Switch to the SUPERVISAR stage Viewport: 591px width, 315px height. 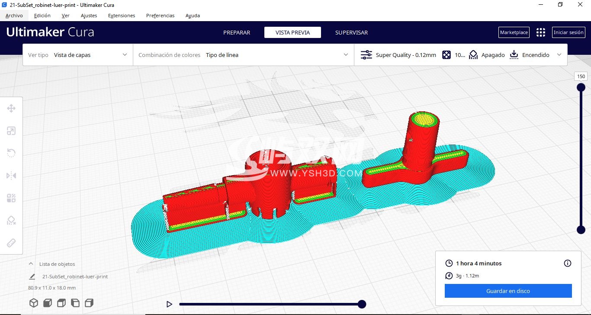tap(352, 32)
